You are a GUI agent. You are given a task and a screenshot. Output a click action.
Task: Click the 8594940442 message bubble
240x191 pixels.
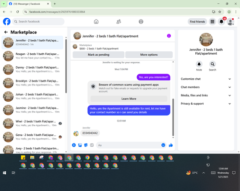pyautogui.click(x=90, y=133)
